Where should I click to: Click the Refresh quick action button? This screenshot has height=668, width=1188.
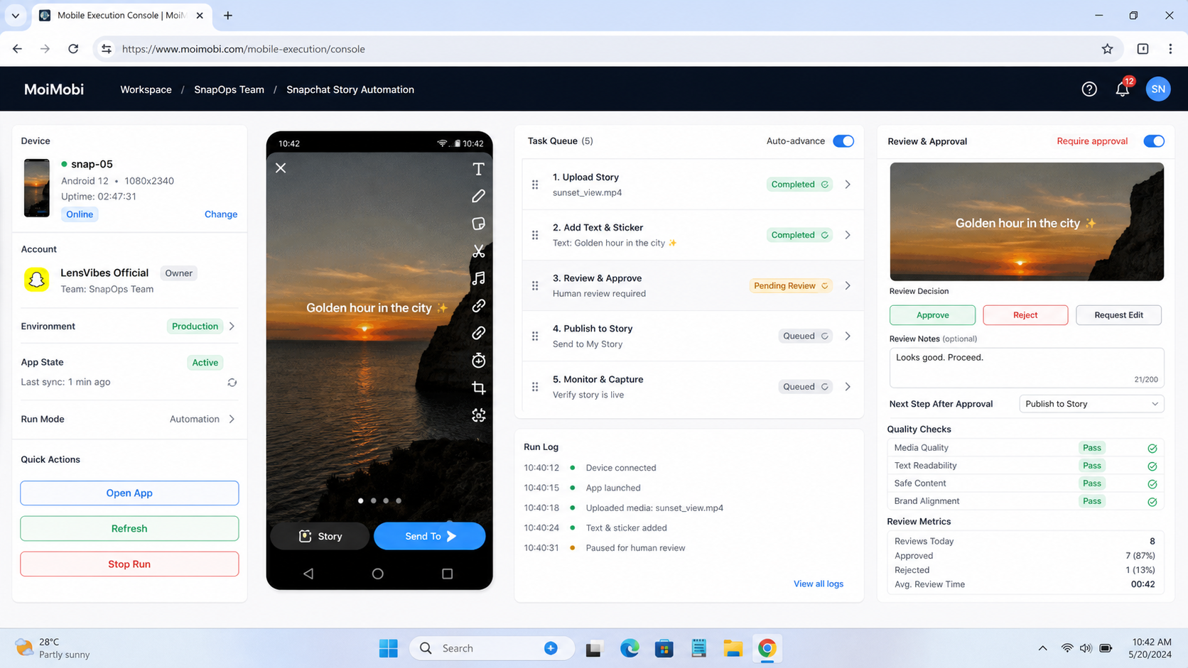pyautogui.click(x=129, y=529)
